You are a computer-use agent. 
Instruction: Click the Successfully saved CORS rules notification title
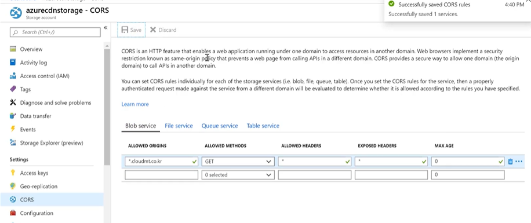(434, 5)
